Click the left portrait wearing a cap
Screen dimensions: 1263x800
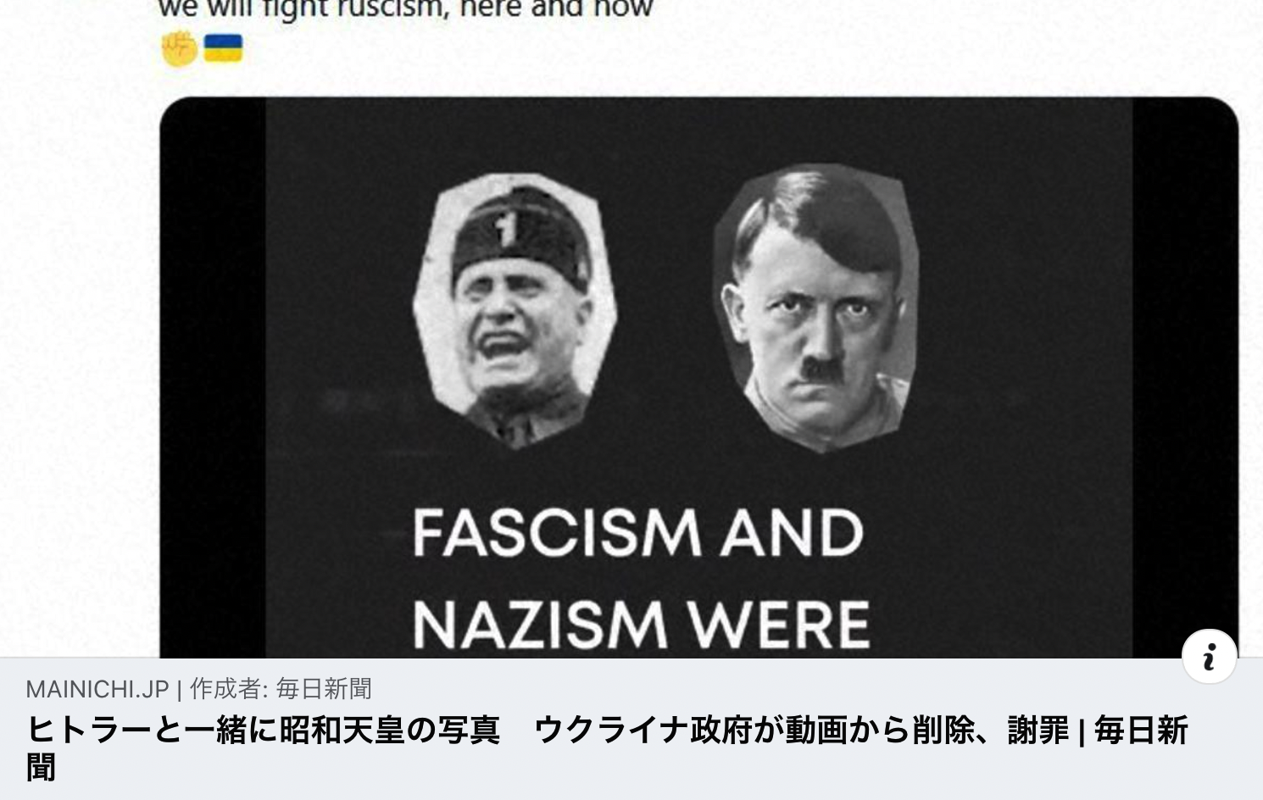pyautogui.click(x=515, y=310)
